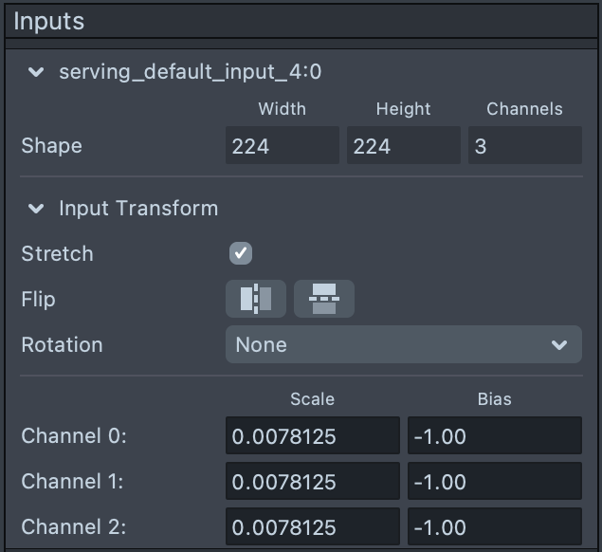
Task: Focus the Channel 2 Scale field
Action: 312,526
